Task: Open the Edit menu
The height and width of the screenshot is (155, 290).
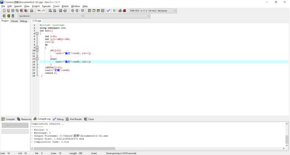Action: tap(10, 6)
